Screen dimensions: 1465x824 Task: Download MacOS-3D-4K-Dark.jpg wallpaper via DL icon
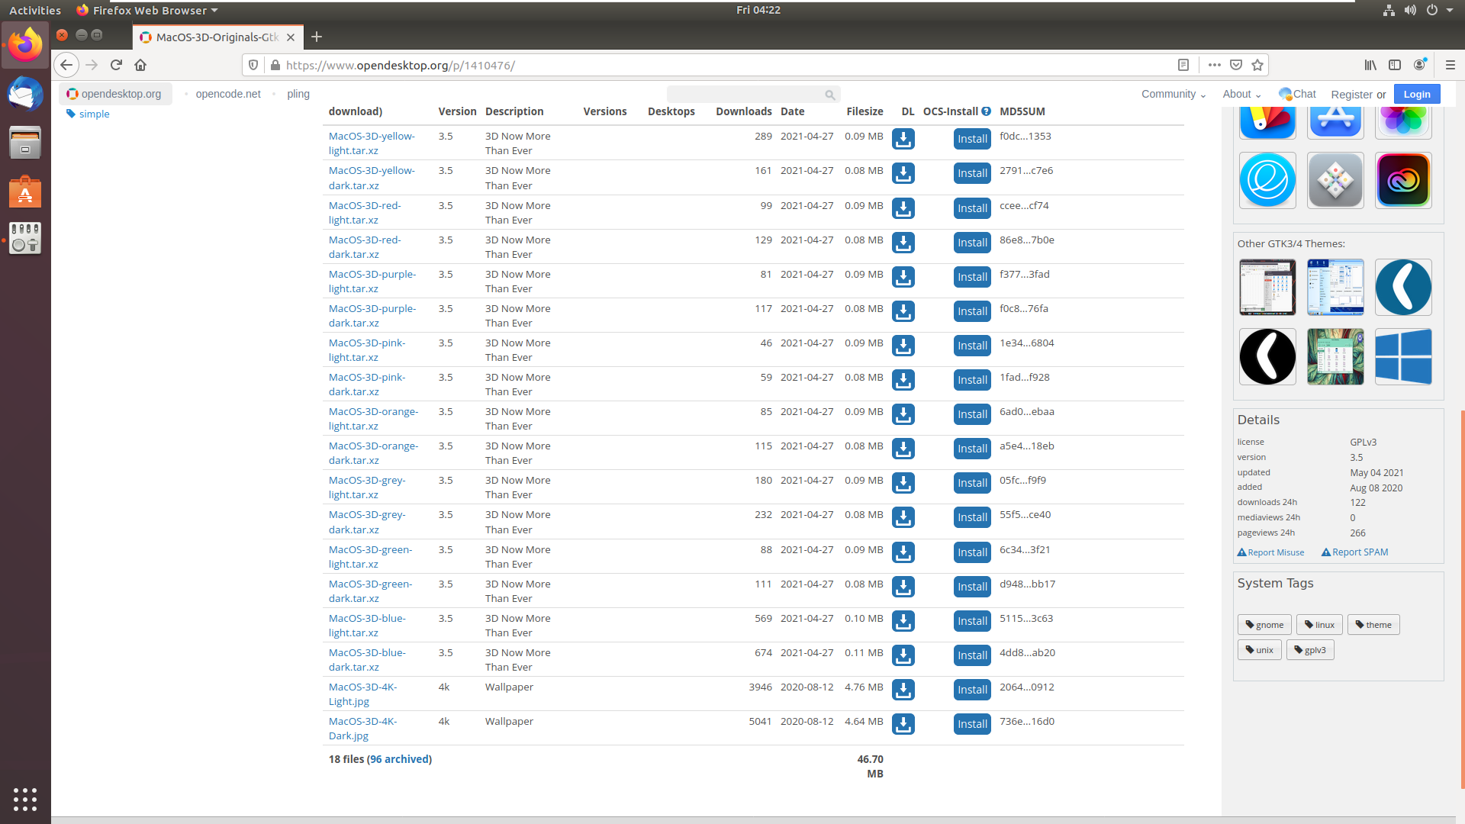pyautogui.click(x=903, y=724)
